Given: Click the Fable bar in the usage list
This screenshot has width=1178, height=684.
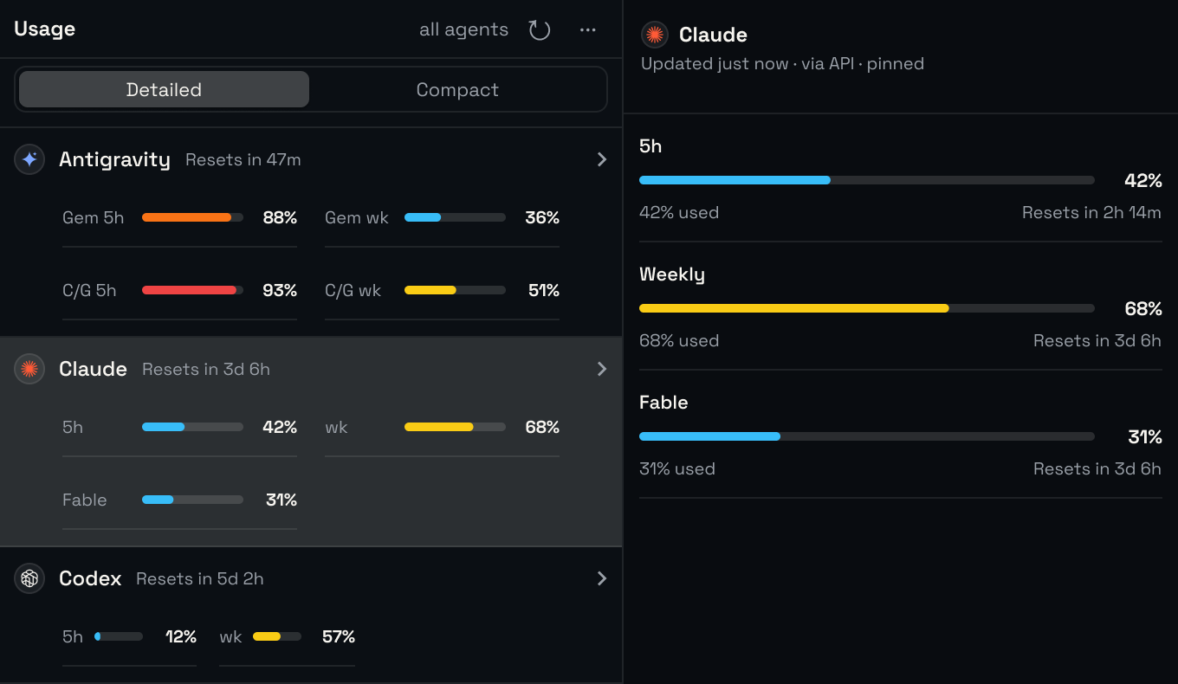Looking at the screenshot, I should (x=192, y=500).
